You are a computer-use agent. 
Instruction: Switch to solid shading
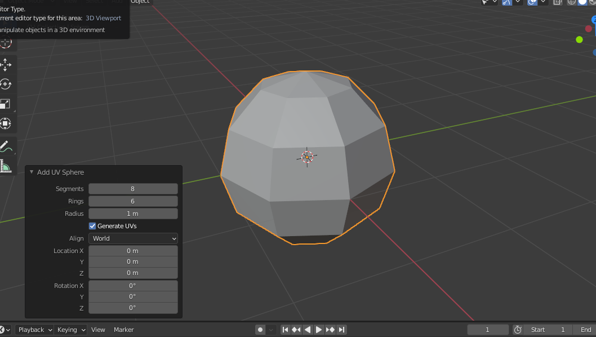pos(582,2)
